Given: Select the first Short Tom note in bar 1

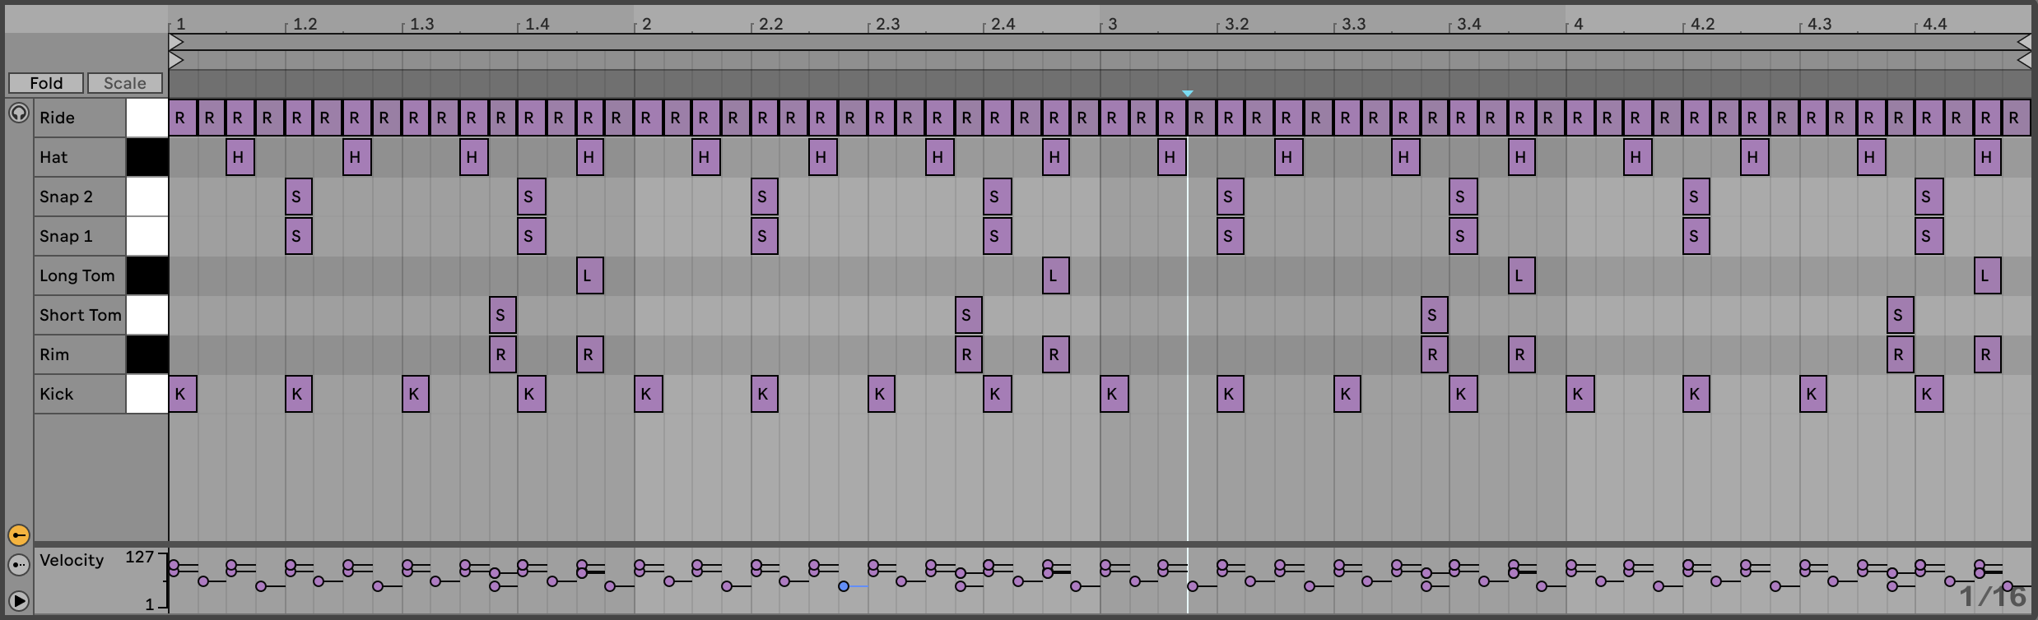Looking at the screenshot, I should coord(503,315).
